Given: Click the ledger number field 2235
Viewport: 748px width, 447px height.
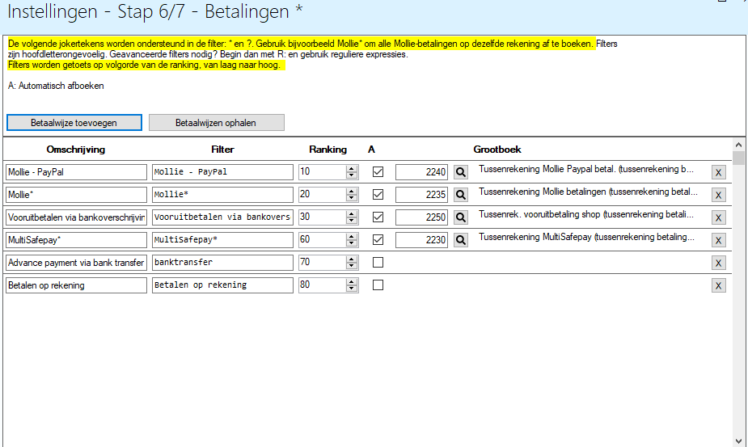Looking at the screenshot, I should (x=421, y=195).
